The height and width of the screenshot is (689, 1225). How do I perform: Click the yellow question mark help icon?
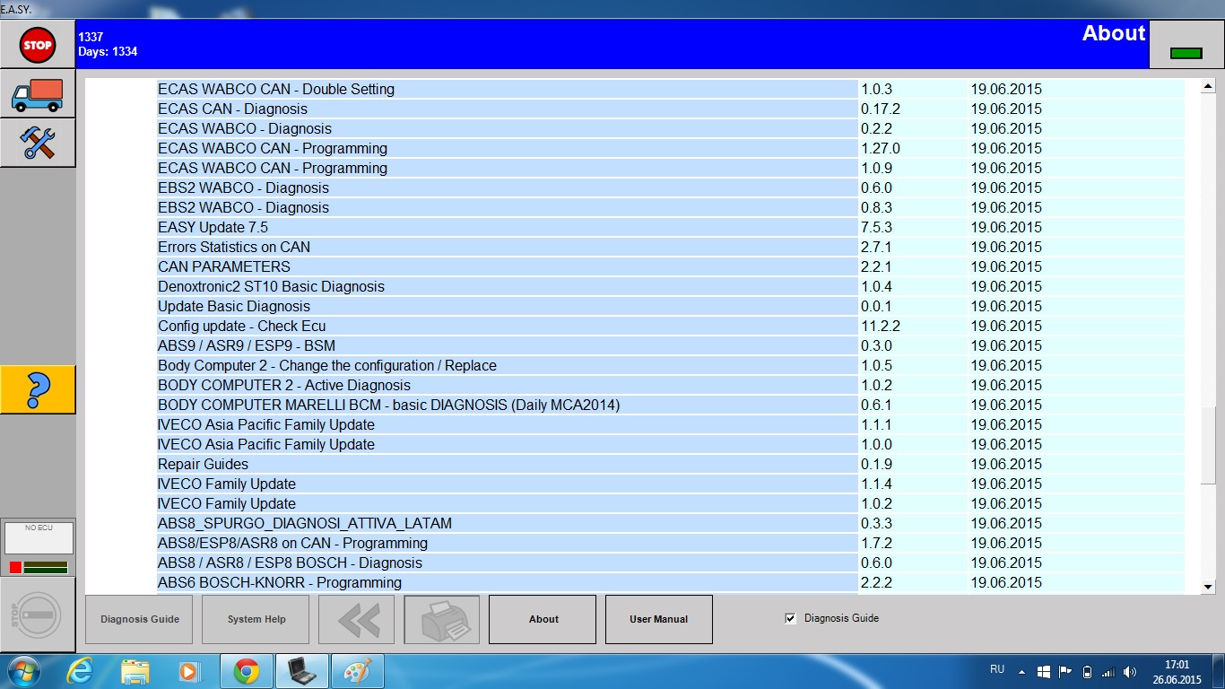38,389
